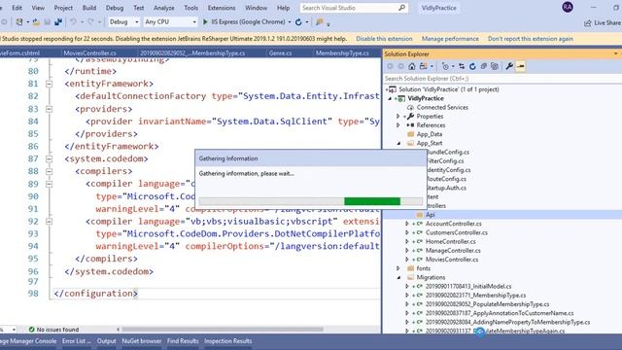Switch to MoviesController.cs tab
This screenshot has height=350, width=622.
point(90,52)
